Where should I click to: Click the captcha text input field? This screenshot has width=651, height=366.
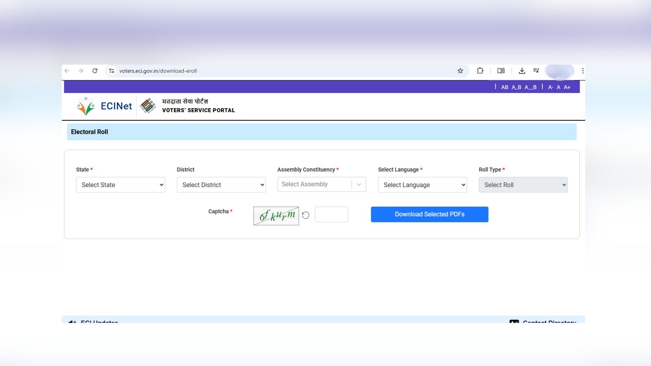click(x=331, y=214)
